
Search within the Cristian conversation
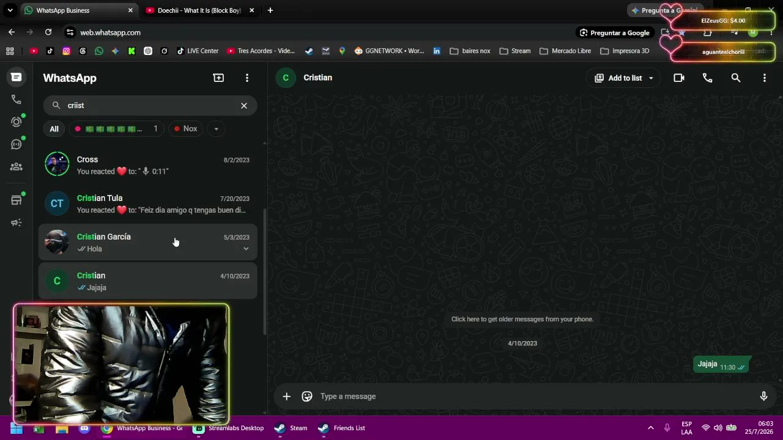(736, 78)
